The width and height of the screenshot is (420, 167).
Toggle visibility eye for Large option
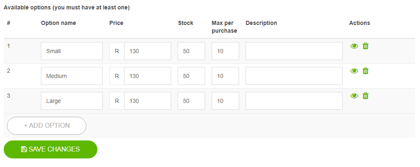coord(354,96)
